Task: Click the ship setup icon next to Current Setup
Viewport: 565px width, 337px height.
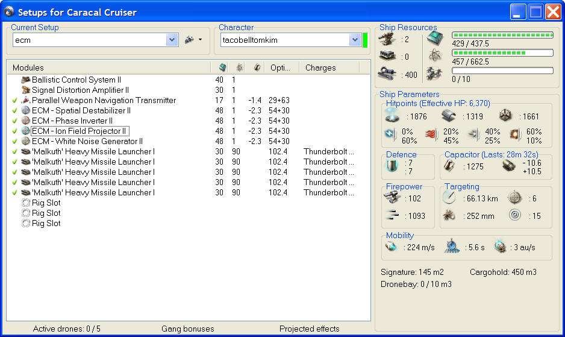Action: [189, 40]
